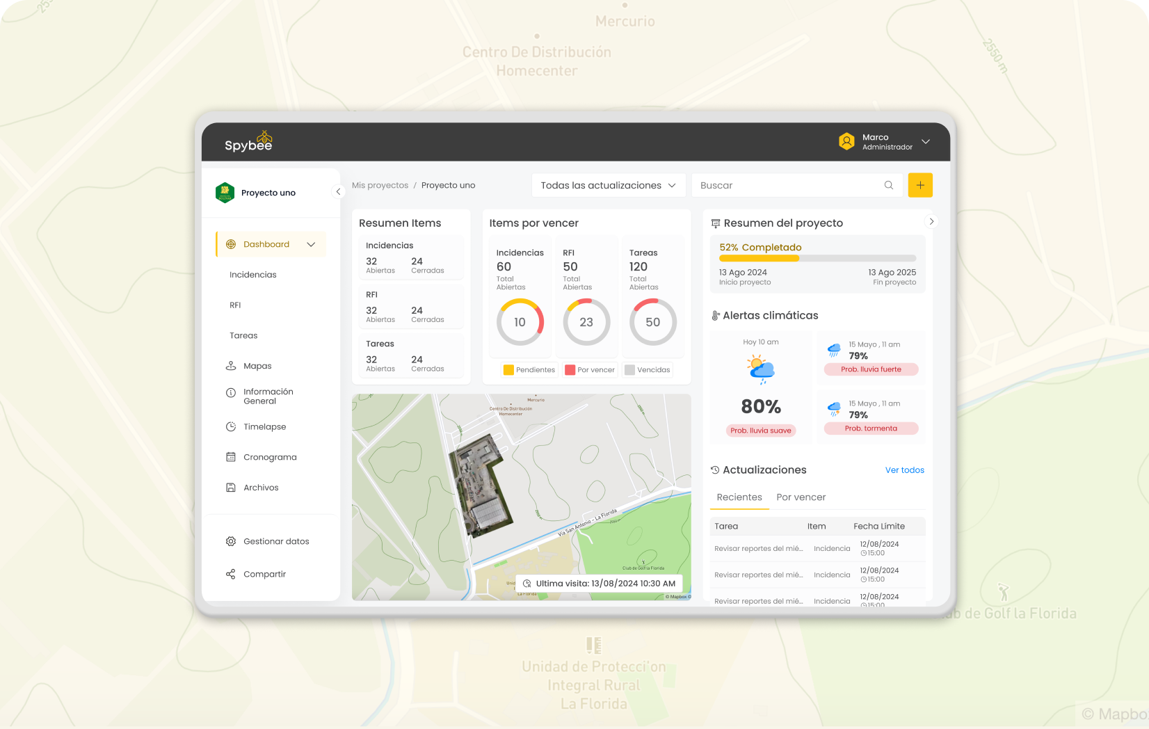The image size is (1149, 729).
Task: Expand the Marco Administrador user menu
Action: [x=926, y=142]
